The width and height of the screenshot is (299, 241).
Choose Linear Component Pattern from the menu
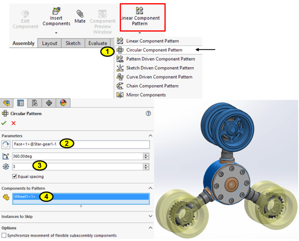pyautogui.click(x=159, y=41)
